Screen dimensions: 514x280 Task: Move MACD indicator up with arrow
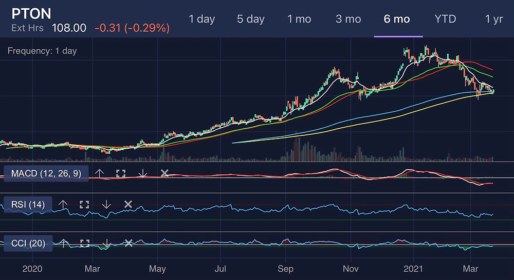[x=99, y=173]
